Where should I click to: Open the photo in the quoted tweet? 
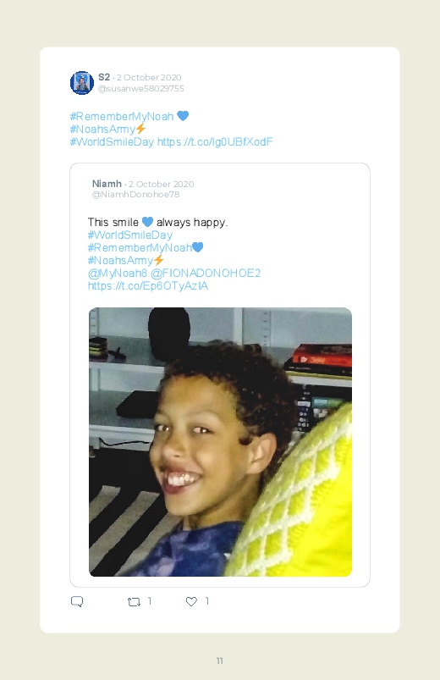pyautogui.click(x=220, y=442)
